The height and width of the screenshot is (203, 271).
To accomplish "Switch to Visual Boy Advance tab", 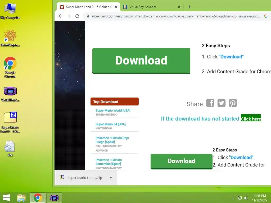I will [152, 7].
